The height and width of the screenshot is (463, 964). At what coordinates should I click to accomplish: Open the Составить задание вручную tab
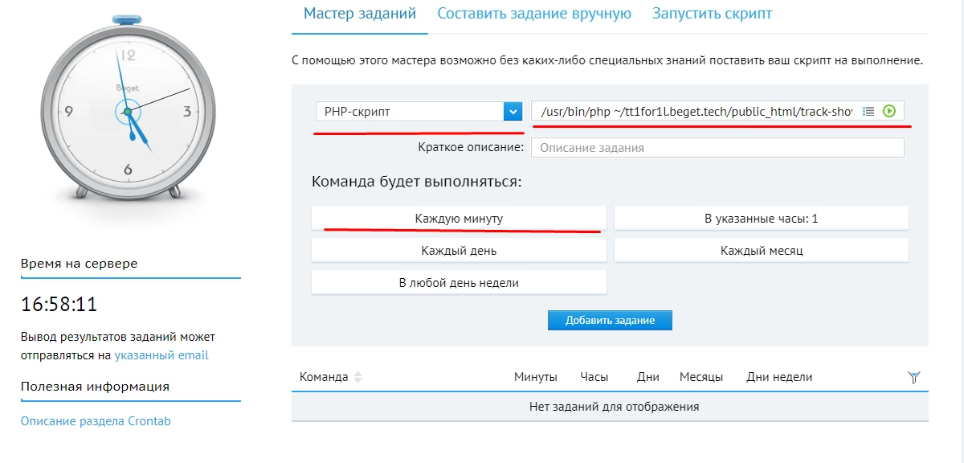tap(534, 14)
